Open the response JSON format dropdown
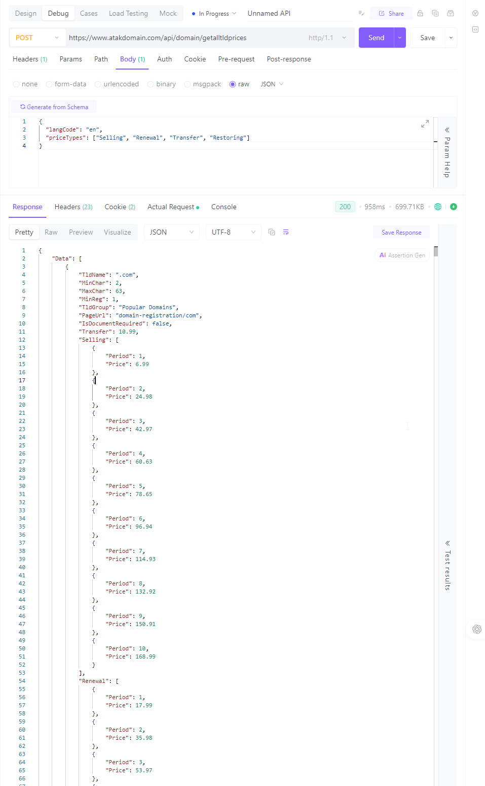Screen dimensions: 485x786 [x=172, y=232]
